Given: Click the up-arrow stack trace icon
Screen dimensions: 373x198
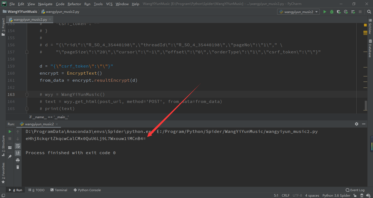Looking at the screenshot, I should 18,132.
